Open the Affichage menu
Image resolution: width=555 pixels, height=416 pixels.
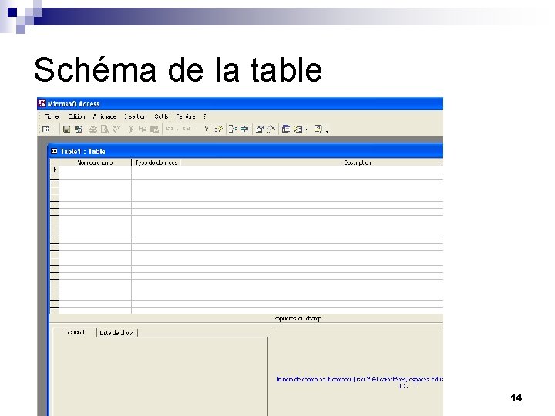click(x=104, y=116)
